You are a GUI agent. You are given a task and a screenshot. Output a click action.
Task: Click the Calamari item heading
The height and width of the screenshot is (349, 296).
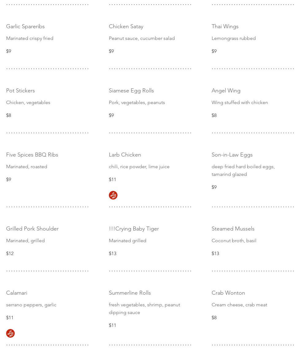(17, 293)
